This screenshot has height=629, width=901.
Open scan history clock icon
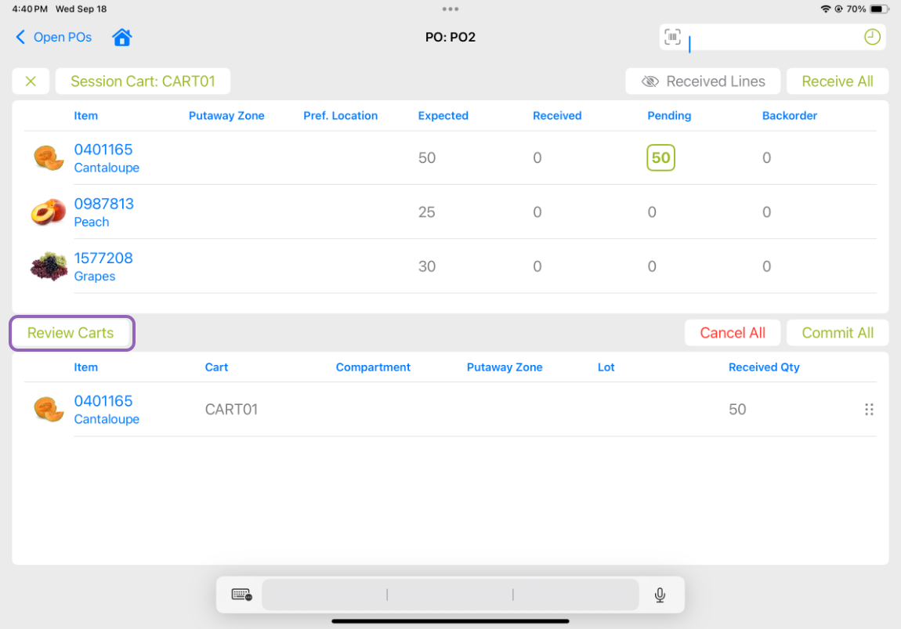pos(872,38)
